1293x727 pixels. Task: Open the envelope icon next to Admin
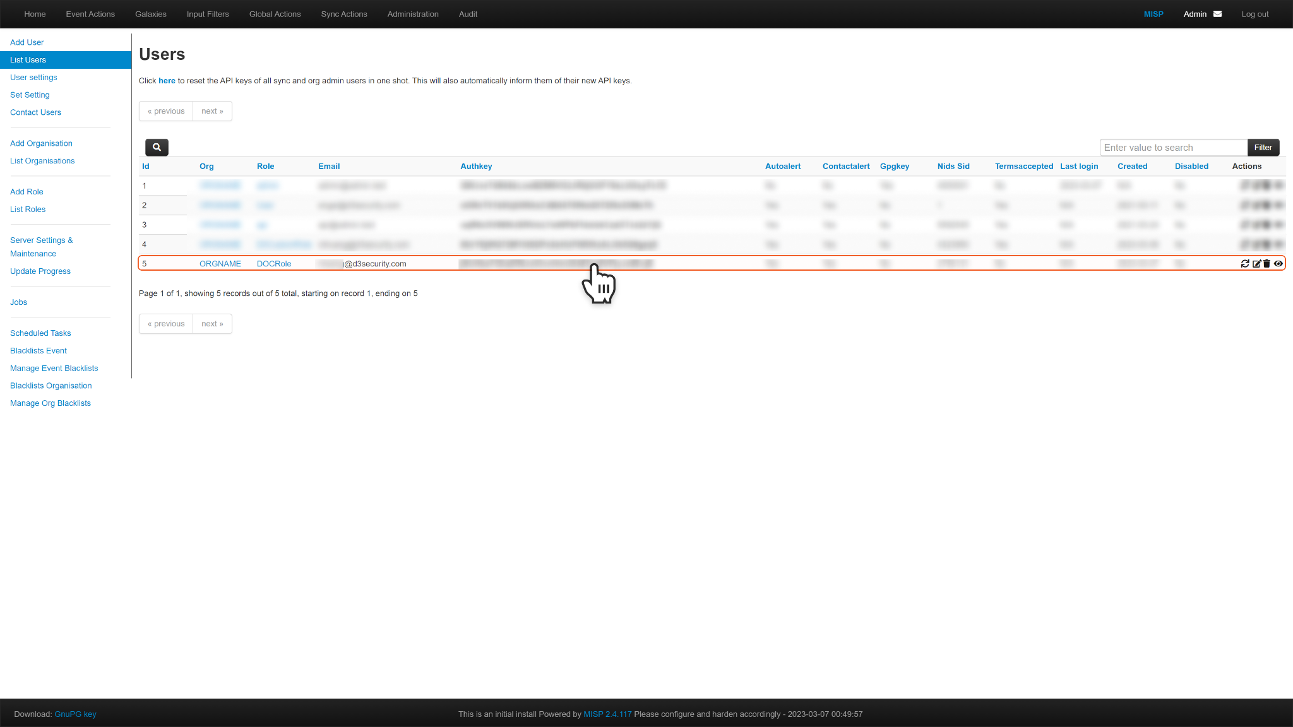(x=1218, y=14)
